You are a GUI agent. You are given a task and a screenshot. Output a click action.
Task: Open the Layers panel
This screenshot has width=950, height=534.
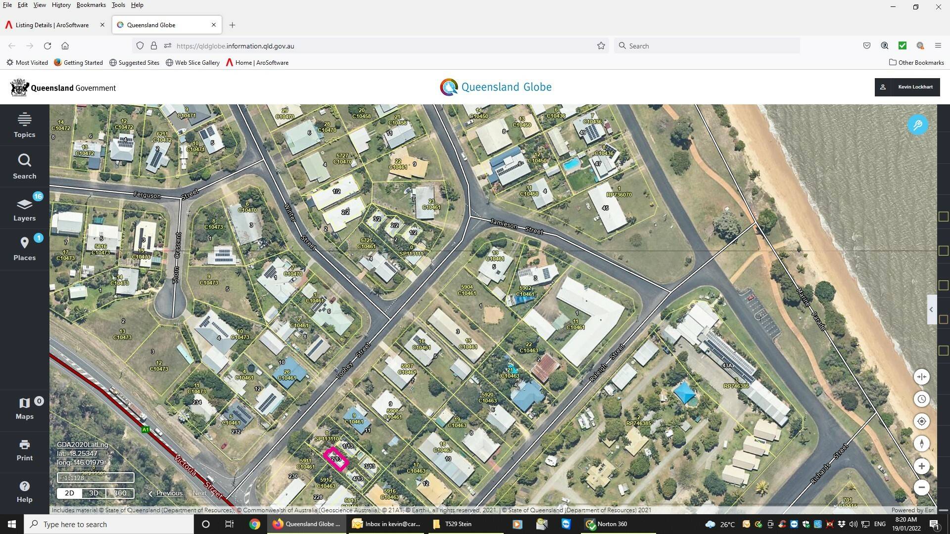(x=24, y=209)
